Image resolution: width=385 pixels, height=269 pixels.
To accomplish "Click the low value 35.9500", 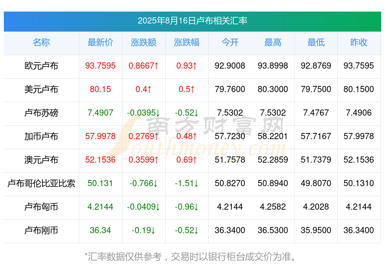I will click(316, 230).
